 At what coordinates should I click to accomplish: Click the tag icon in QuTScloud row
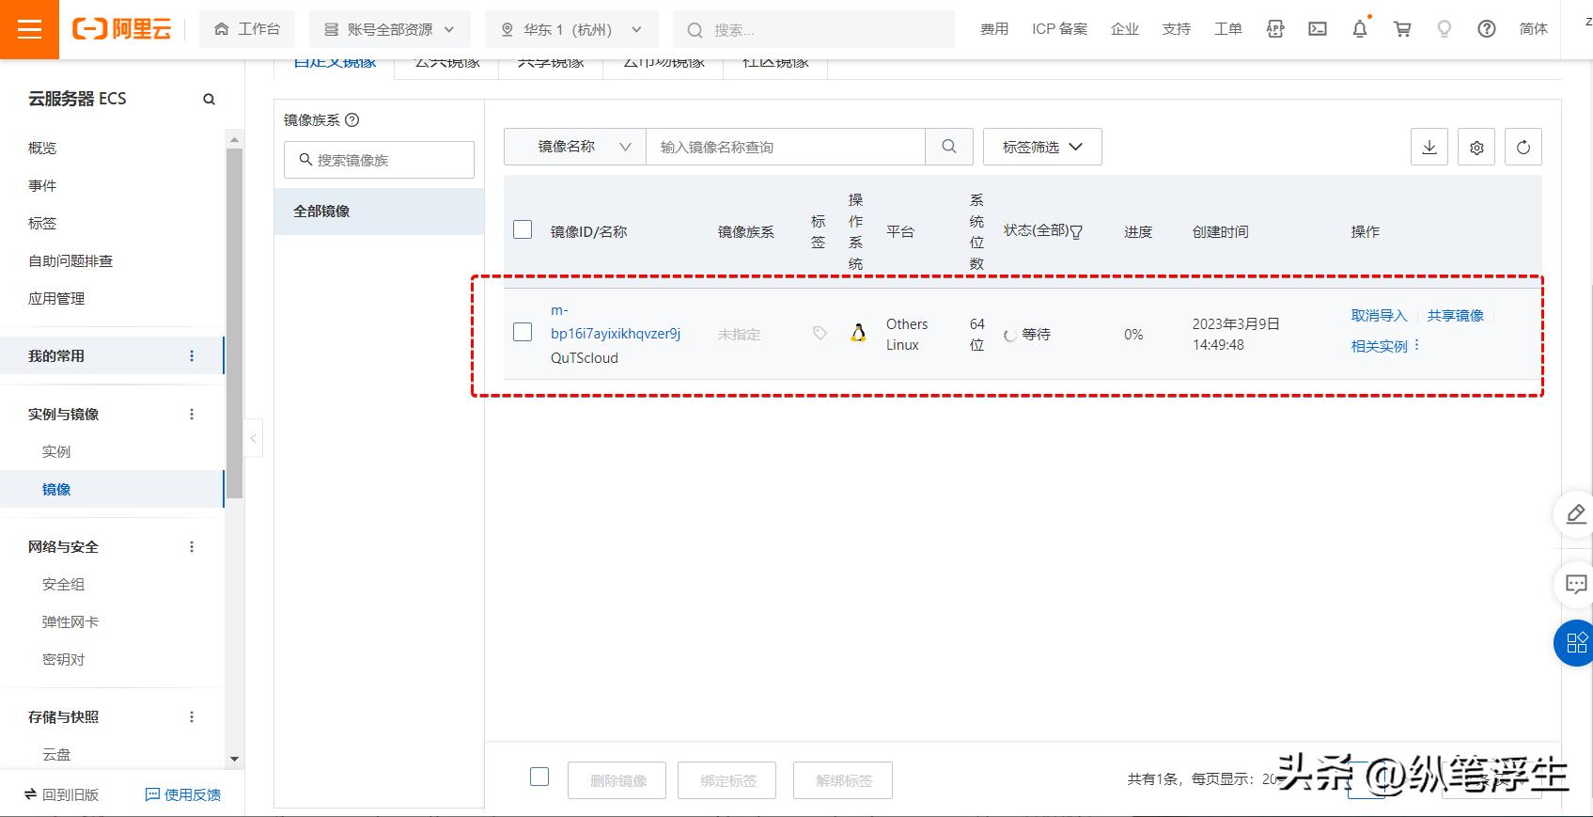820,333
